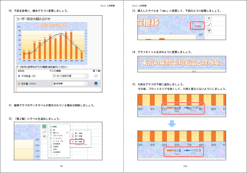Uncheck the データ ラベル checkbox

51,138
